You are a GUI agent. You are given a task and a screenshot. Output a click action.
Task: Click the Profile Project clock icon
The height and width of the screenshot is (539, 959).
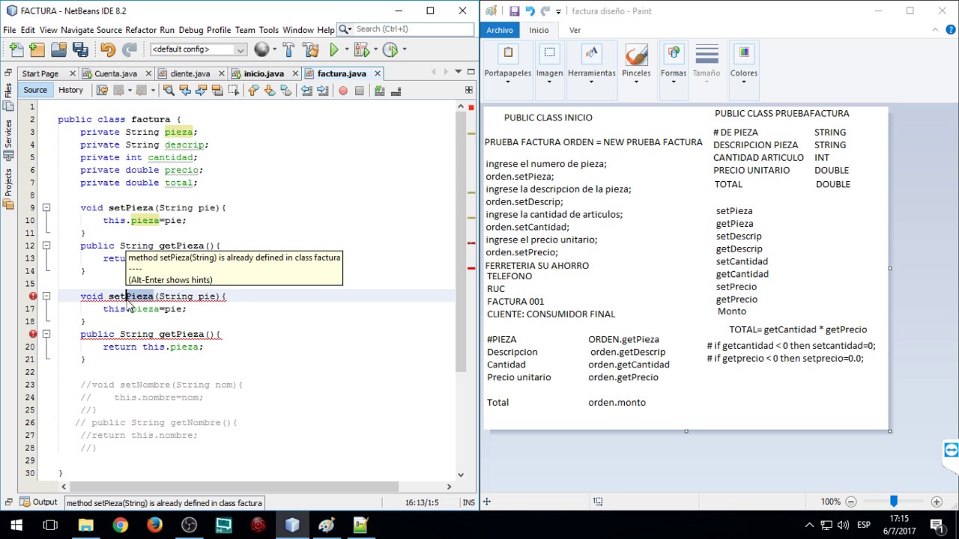[x=390, y=49]
